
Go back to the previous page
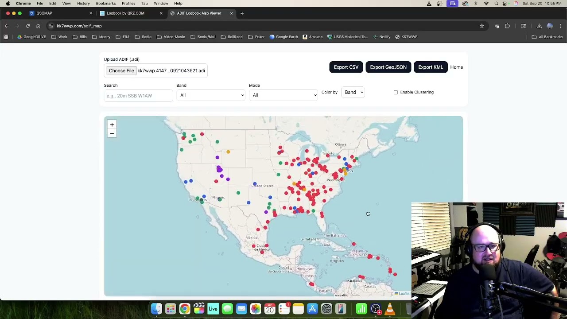pyautogui.click(x=7, y=26)
